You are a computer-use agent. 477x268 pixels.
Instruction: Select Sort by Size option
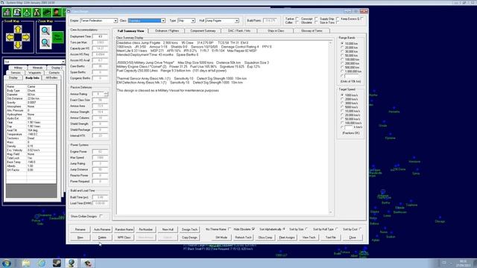click(306, 229)
